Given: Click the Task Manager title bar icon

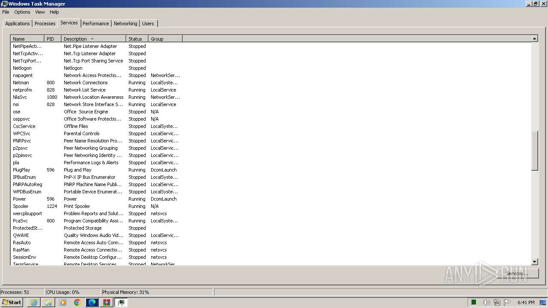Looking at the screenshot, I should tap(4, 4).
